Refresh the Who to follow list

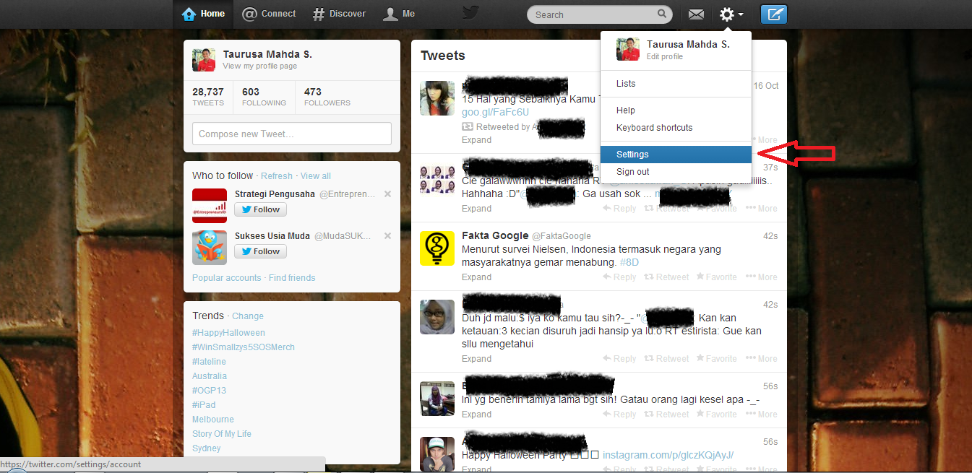pyautogui.click(x=277, y=176)
